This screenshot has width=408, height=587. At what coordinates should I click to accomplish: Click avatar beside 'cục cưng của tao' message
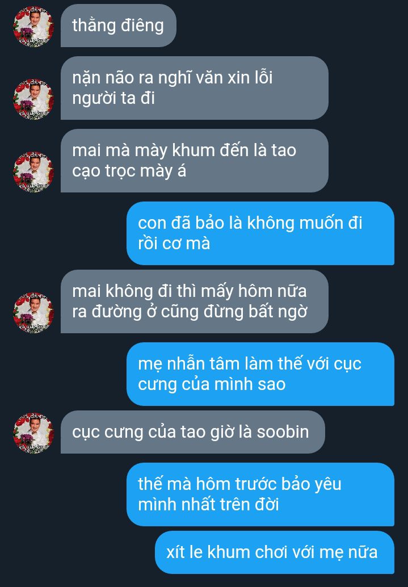coord(33,433)
